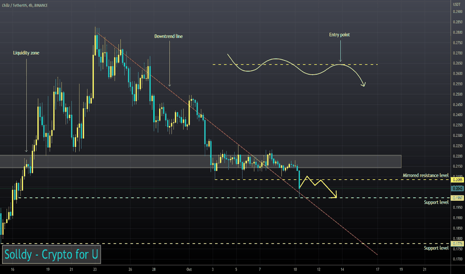Image resolution: width=465 pixels, height=274 pixels.
Task: Click the 0.2250 price axis label
Action: [x=458, y=146]
